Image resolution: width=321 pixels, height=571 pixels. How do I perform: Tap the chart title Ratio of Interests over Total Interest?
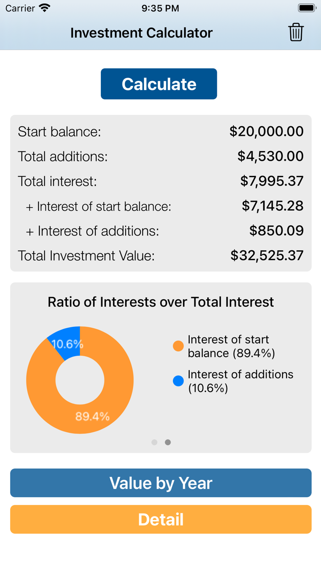click(x=160, y=302)
